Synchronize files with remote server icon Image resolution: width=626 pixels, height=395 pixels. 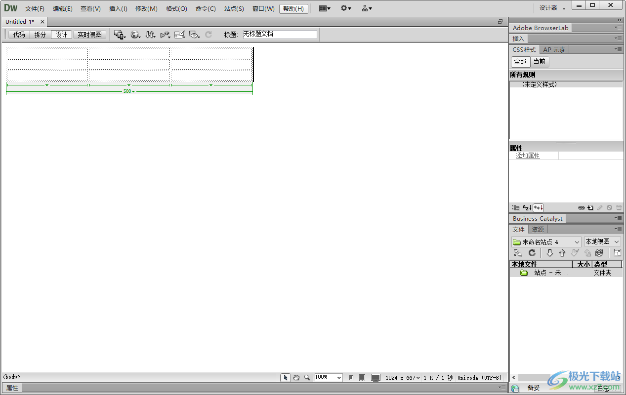(599, 253)
